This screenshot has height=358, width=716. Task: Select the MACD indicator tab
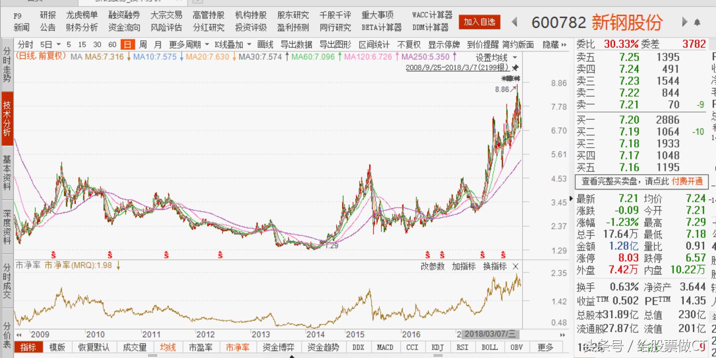[x=385, y=347]
